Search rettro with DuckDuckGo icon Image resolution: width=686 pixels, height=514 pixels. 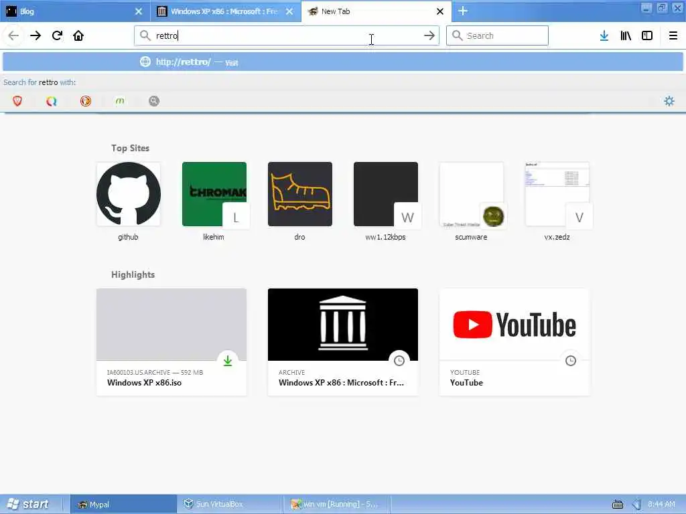pyautogui.click(x=86, y=101)
